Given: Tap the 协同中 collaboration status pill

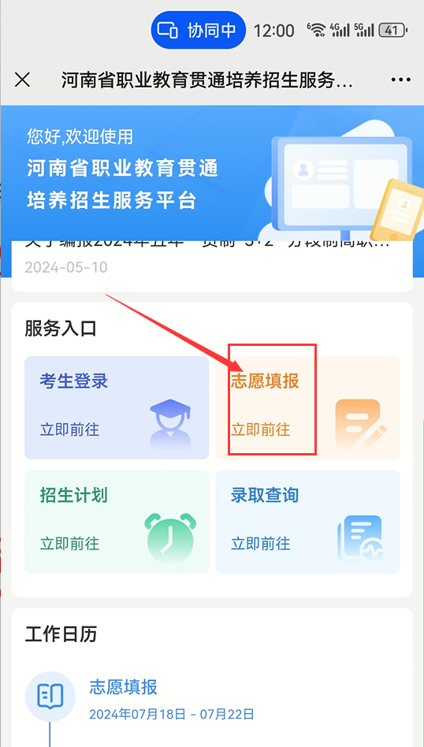Looking at the screenshot, I should pyautogui.click(x=198, y=31).
